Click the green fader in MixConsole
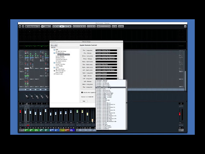The height and width of the screenshot is (154, 205). click(x=77, y=111)
